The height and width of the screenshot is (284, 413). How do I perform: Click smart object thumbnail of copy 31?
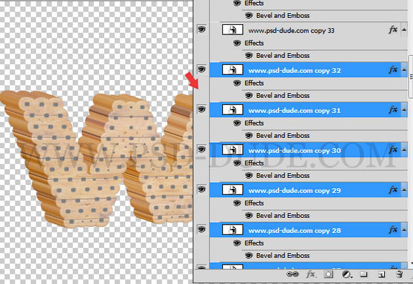point(233,110)
